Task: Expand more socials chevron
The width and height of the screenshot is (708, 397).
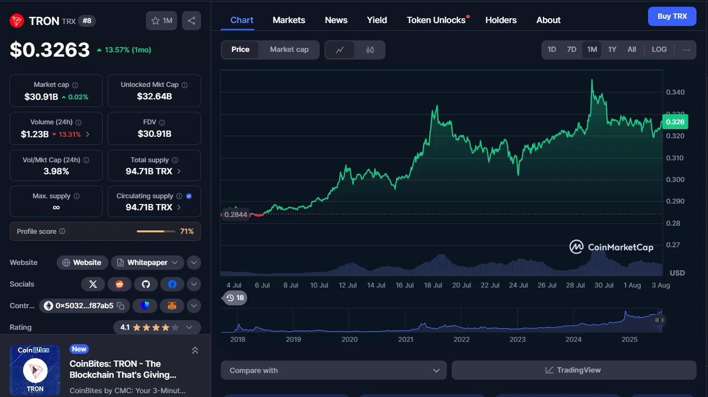Action: (x=194, y=284)
